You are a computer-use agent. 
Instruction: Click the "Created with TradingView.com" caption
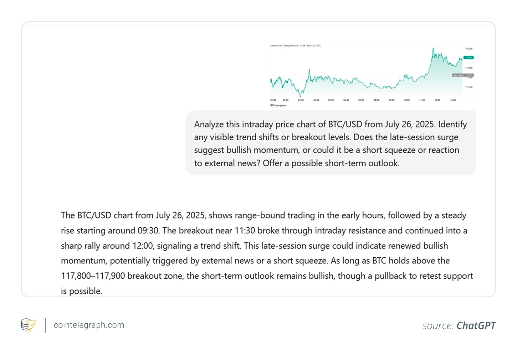pyautogui.click(x=295, y=46)
